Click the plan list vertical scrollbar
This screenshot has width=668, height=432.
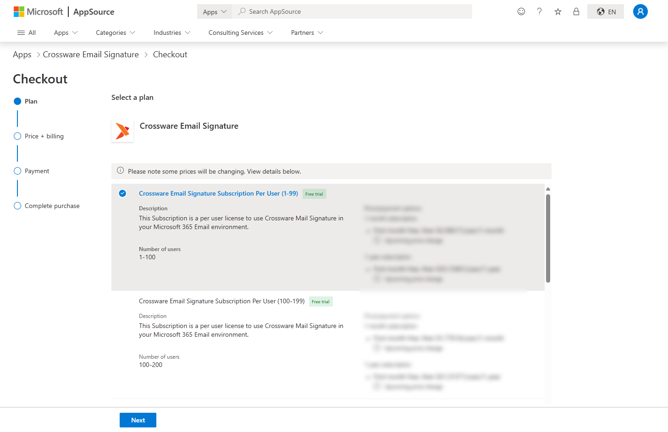coord(548,238)
